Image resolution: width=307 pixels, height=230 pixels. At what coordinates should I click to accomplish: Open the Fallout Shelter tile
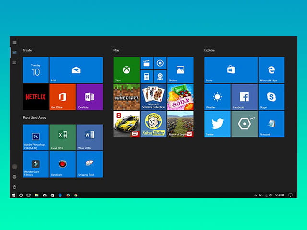click(153, 124)
